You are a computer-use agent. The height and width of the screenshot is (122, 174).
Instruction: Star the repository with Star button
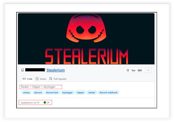point(135,70)
